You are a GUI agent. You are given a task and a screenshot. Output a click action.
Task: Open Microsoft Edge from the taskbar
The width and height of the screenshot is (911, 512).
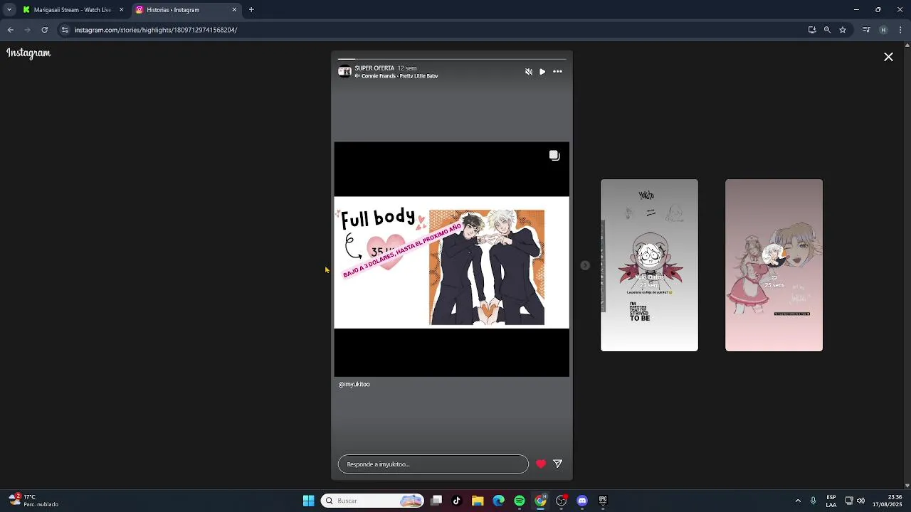[x=498, y=501]
